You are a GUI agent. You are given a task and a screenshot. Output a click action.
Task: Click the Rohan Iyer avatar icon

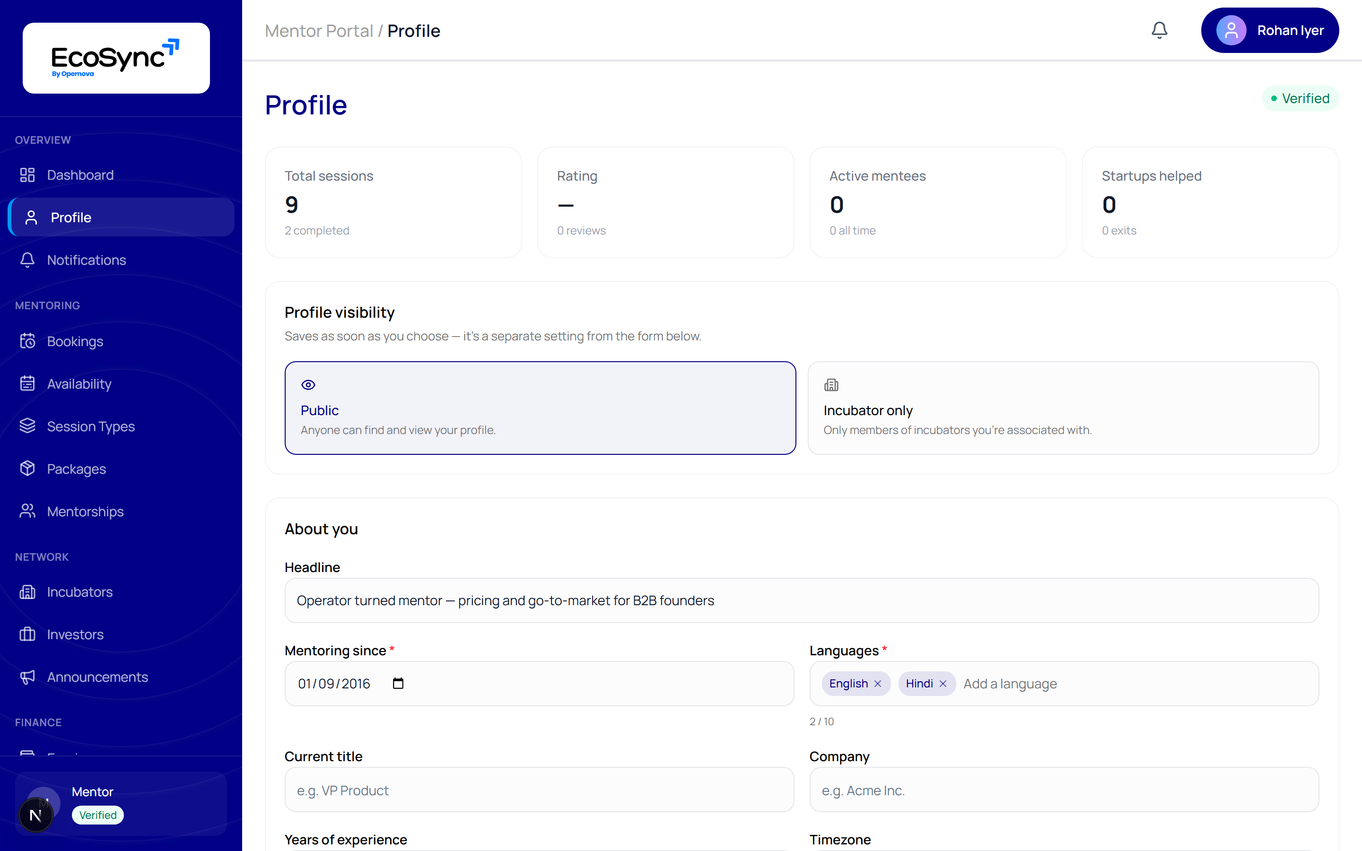1231,30
